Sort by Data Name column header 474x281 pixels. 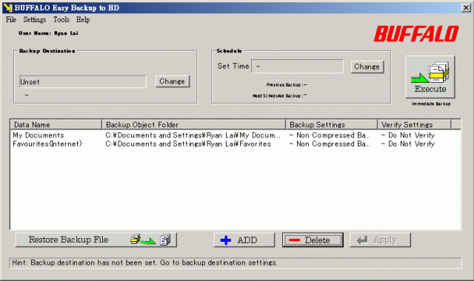click(56, 125)
